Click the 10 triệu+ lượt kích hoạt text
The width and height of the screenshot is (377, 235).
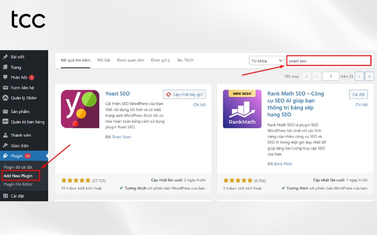tap(81, 188)
